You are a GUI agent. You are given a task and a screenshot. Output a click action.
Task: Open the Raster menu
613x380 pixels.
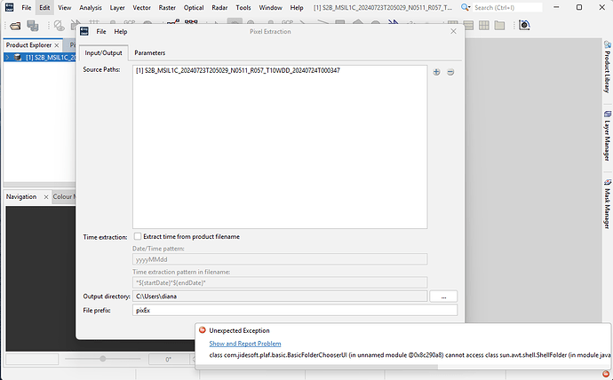(x=169, y=7)
